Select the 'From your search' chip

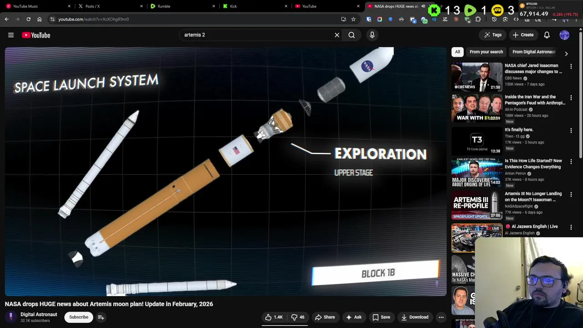486,52
